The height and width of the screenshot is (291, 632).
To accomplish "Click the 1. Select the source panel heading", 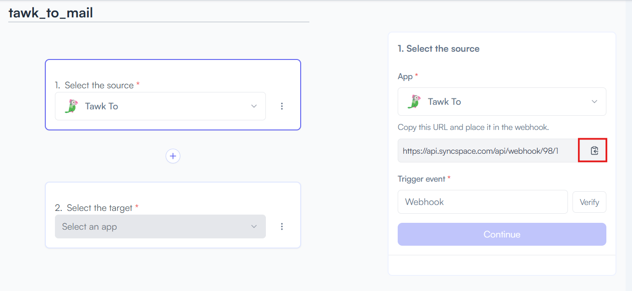I will pos(438,48).
